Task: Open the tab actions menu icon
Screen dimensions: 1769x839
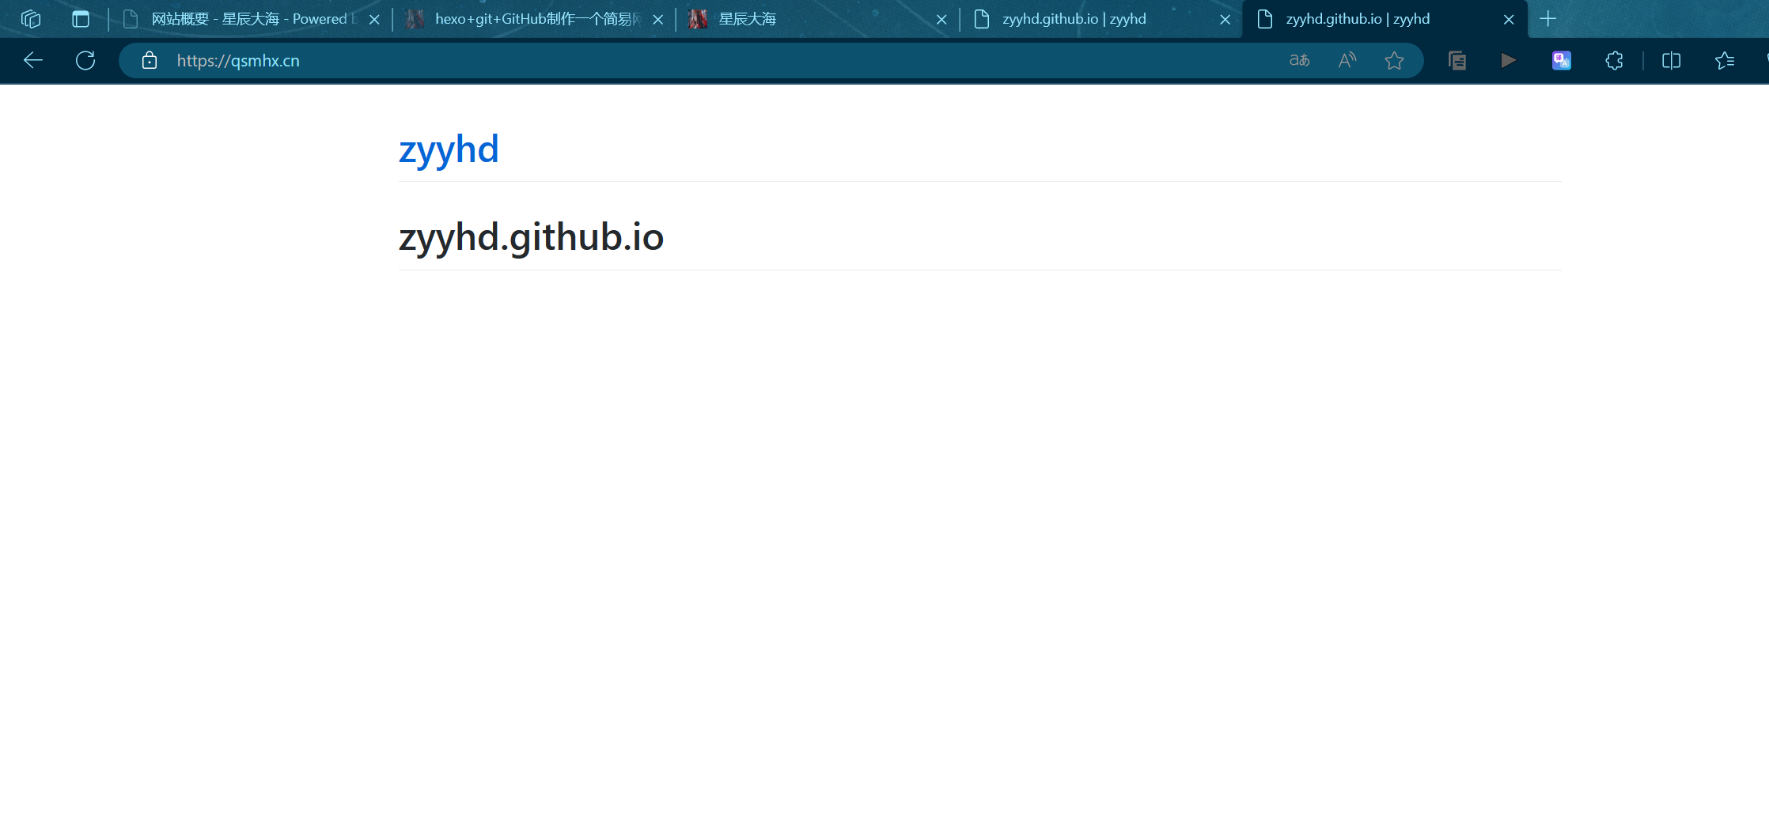Action: pos(81,19)
